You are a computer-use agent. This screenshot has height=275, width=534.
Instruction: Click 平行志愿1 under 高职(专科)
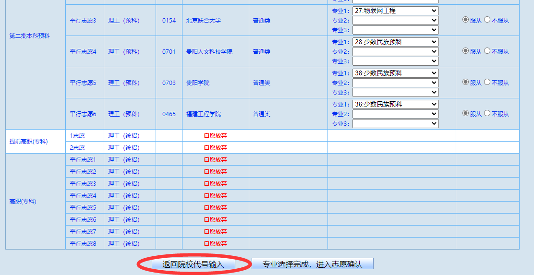tap(83, 160)
